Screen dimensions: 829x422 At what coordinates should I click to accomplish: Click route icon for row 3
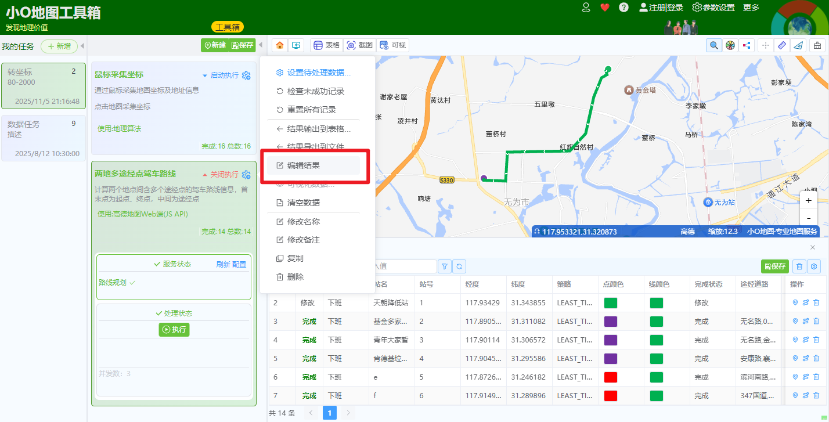(x=806, y=321)
